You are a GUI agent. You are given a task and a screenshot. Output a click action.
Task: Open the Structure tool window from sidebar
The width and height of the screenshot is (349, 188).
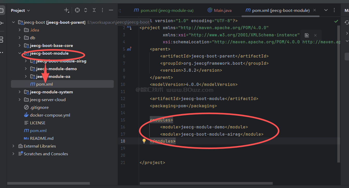click(2, 39)
